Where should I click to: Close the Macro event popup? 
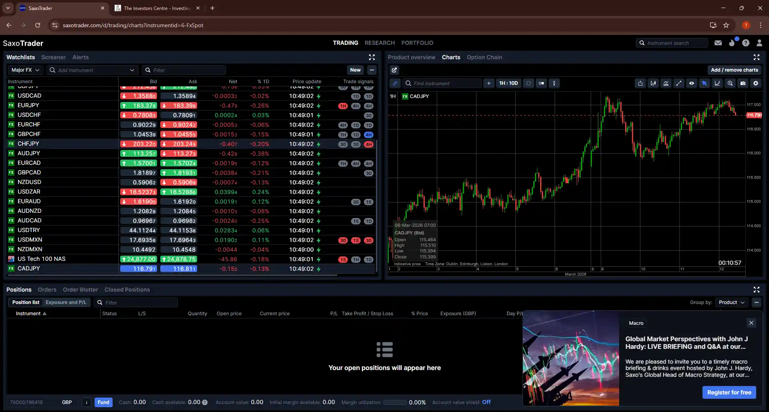pyautogui.click(x=751, y=323)
